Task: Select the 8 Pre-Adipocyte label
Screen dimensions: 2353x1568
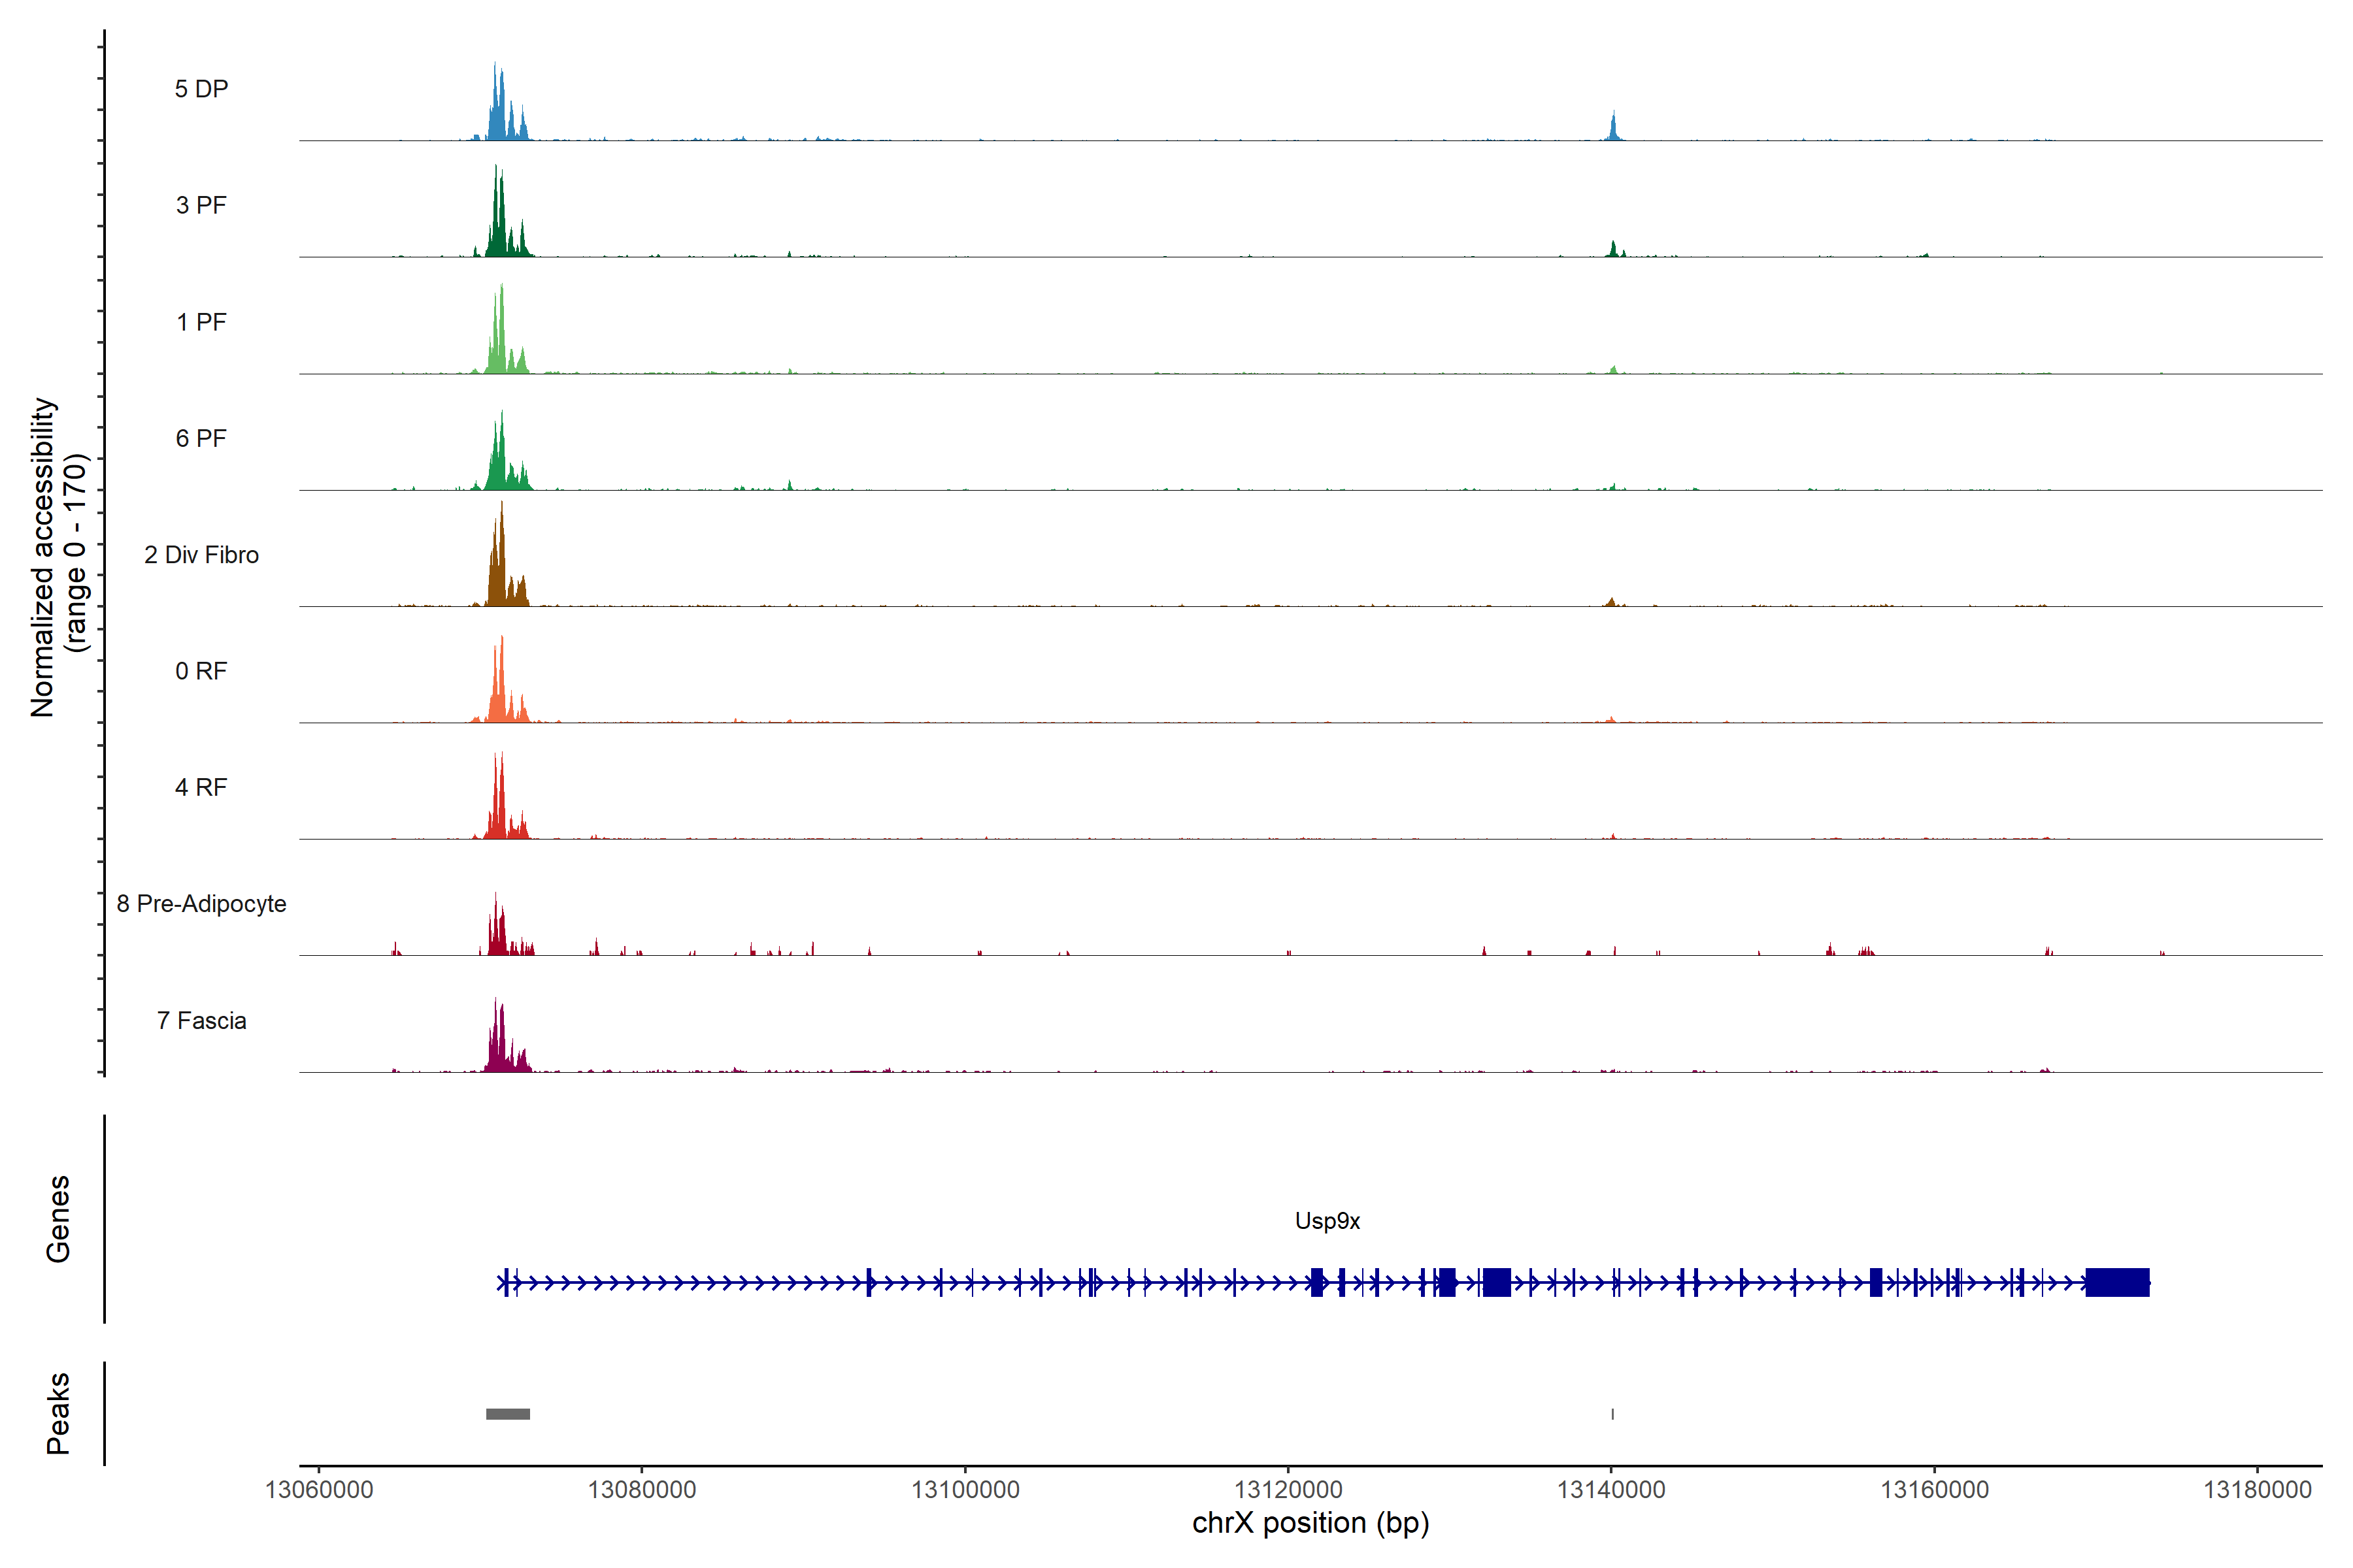Action: click(x=201, y=904)
